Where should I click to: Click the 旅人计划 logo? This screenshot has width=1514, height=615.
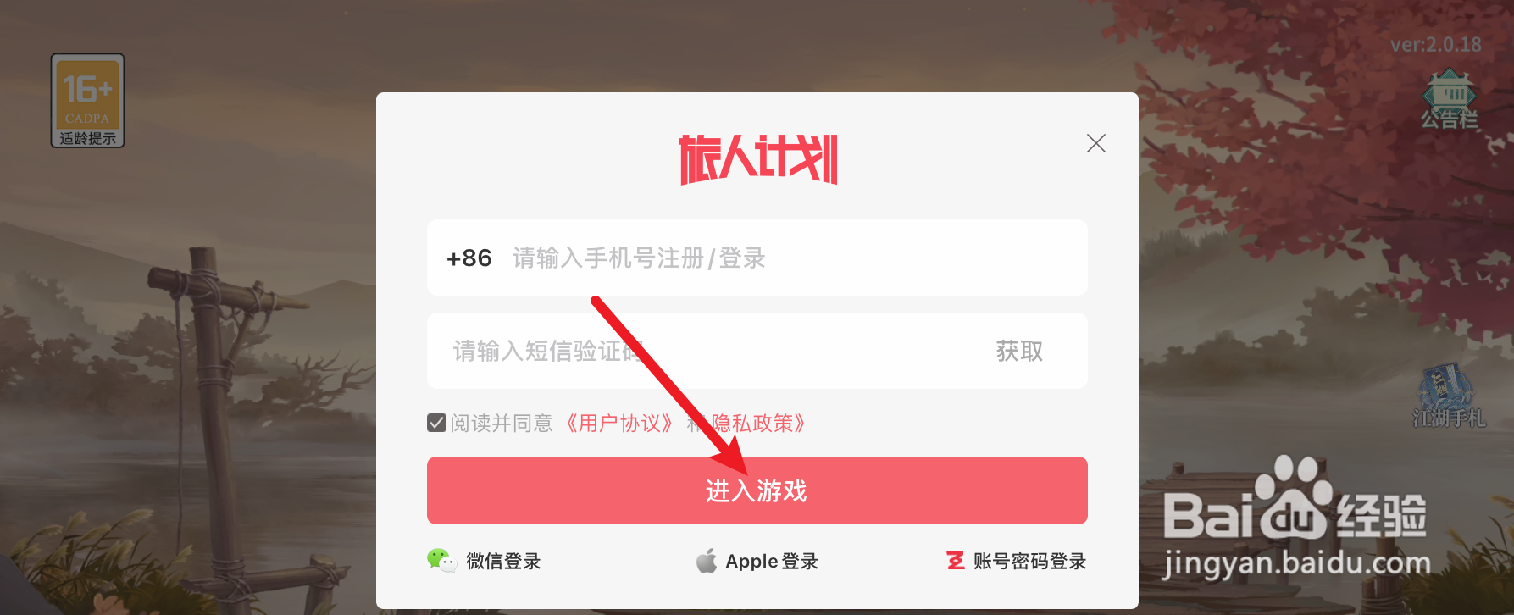click(757, 159)
